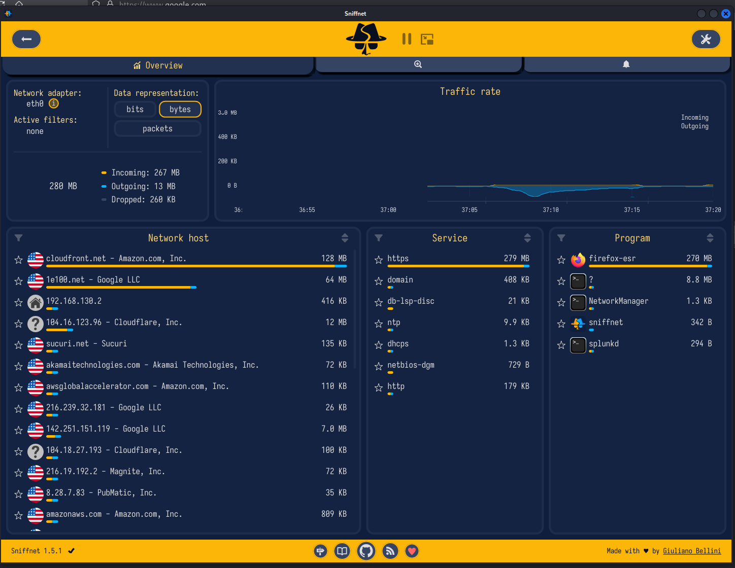
Task: Select amazonaws.com host row
Action: point(181,516)
